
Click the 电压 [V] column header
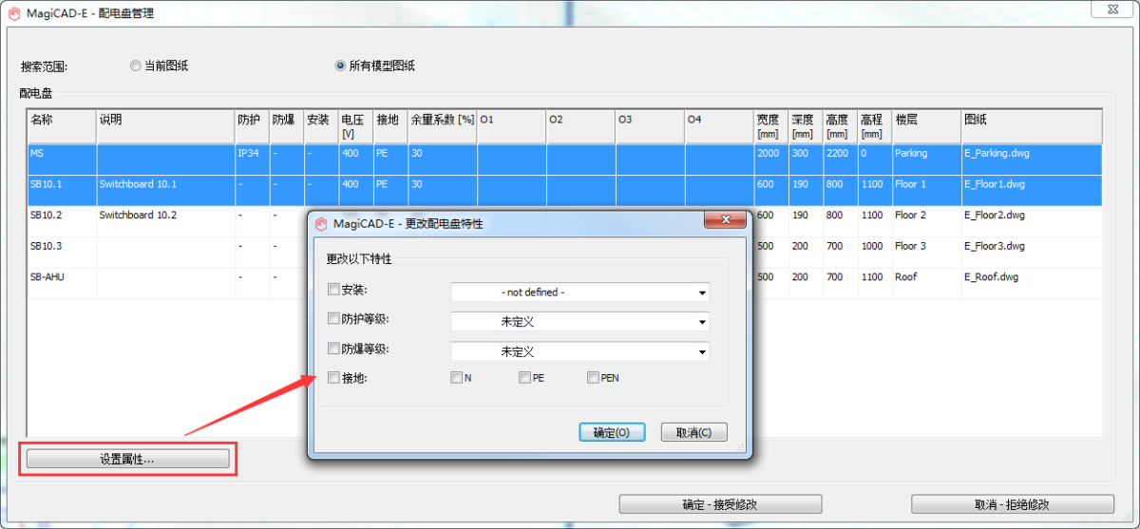point(356,126)
